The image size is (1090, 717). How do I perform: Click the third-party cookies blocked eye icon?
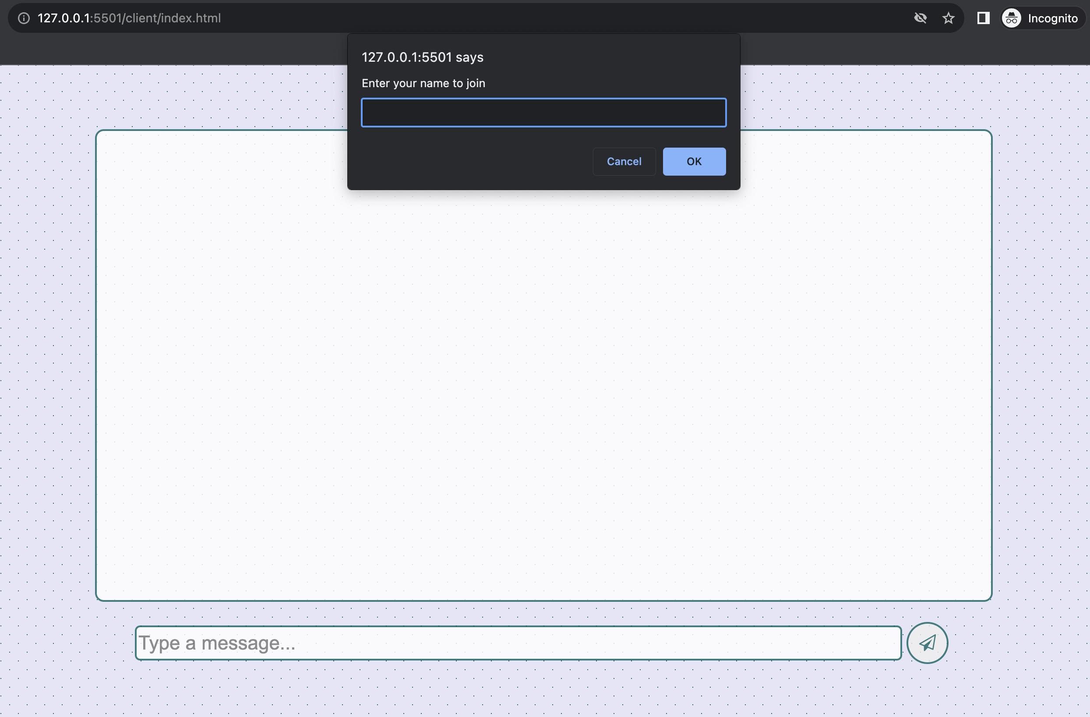(x=920, y=18)
